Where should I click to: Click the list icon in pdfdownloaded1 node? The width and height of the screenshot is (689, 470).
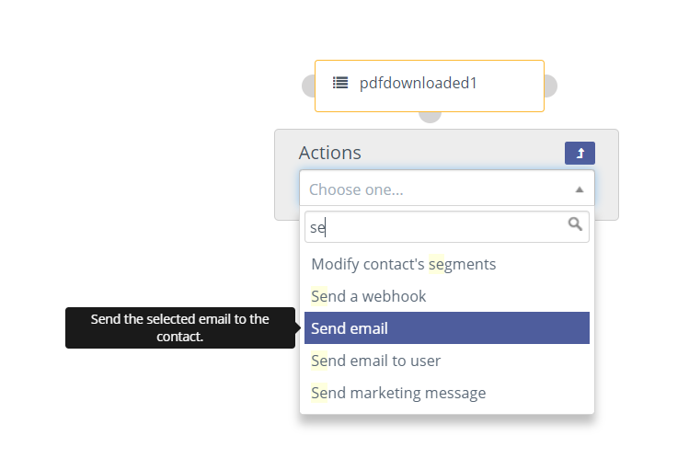(340, 83)
